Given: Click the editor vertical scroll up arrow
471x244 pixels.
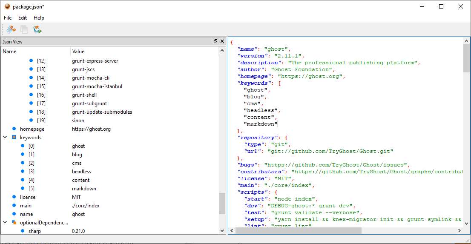Looking at the screenshot, I should coord(466,41).
